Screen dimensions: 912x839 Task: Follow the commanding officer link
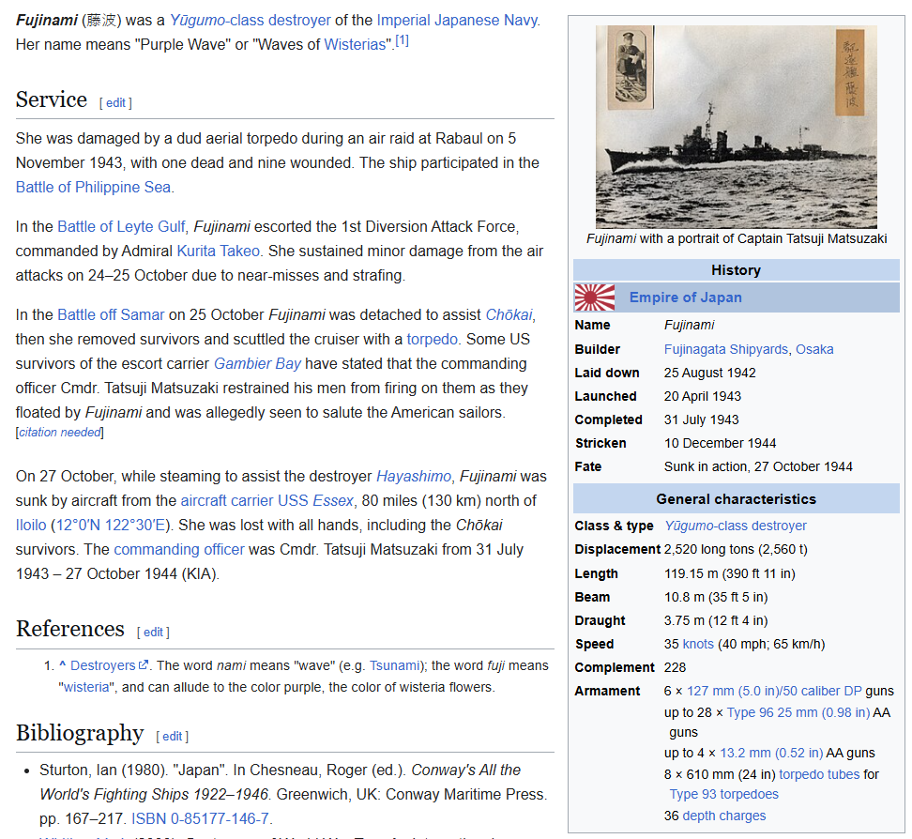tap(179, 550)
